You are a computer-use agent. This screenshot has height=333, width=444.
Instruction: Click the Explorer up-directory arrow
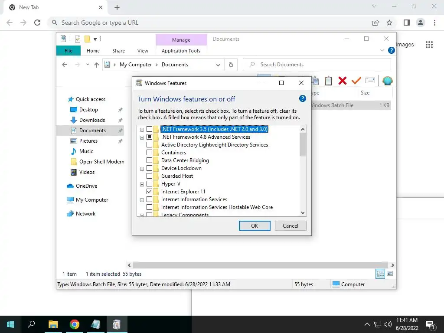(x=97, y=65)
